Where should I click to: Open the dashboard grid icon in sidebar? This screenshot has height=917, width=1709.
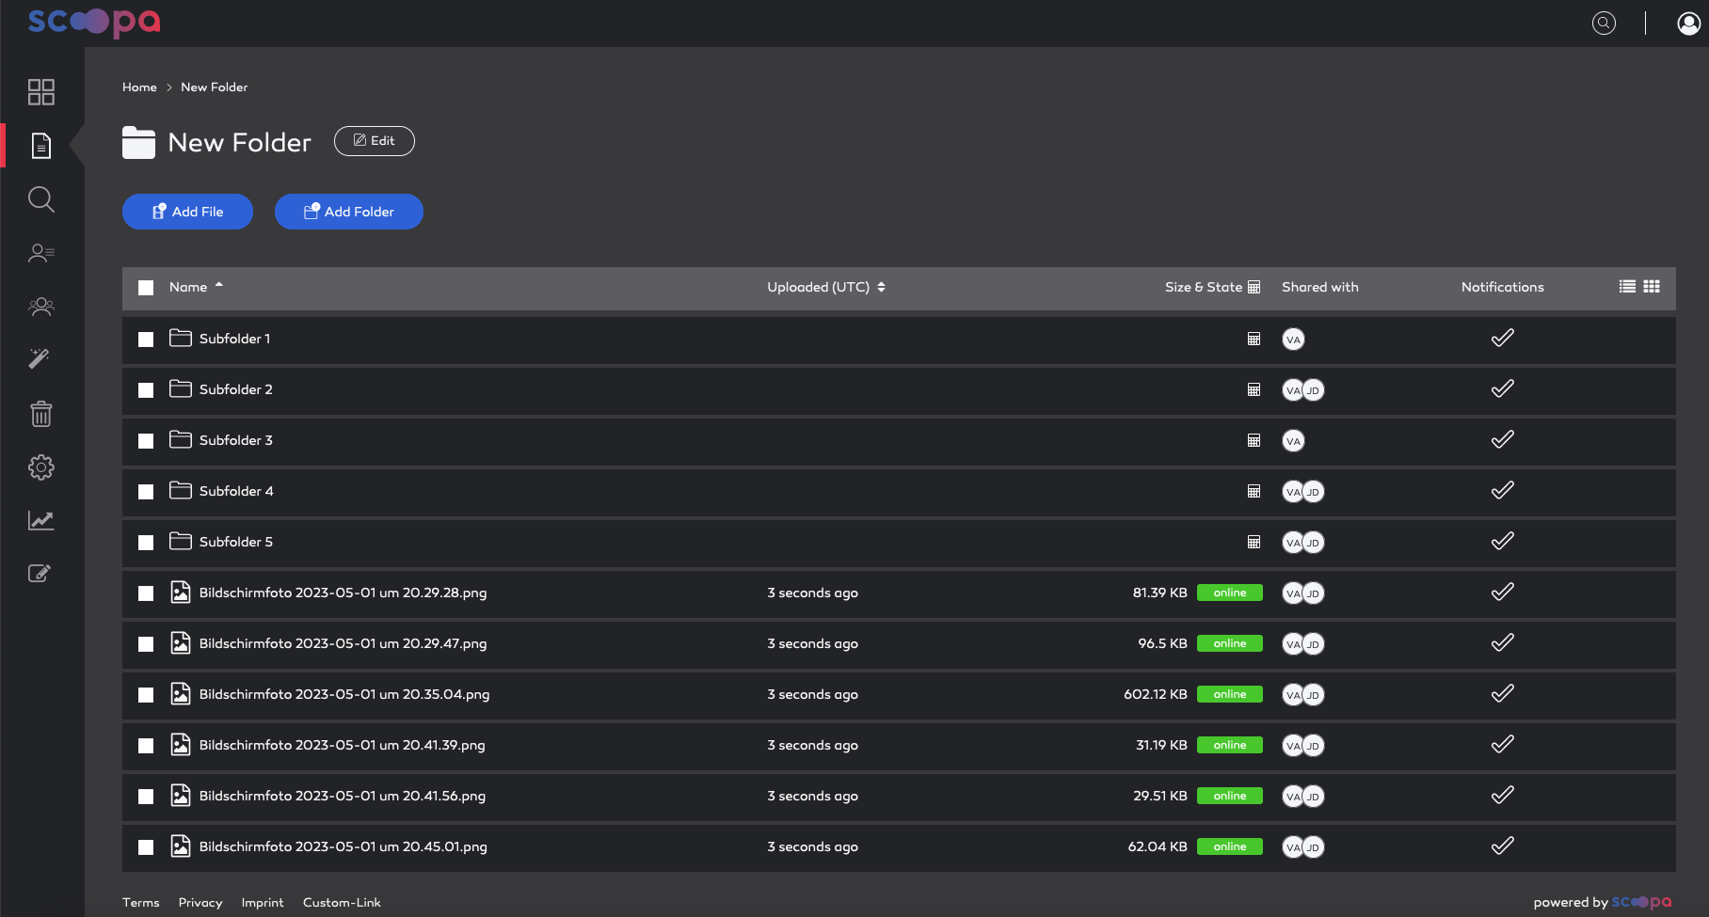pos(41,92)
